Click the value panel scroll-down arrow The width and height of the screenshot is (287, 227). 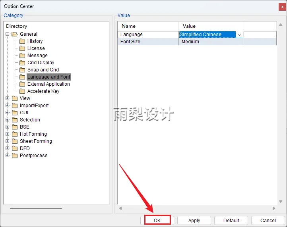281,202
